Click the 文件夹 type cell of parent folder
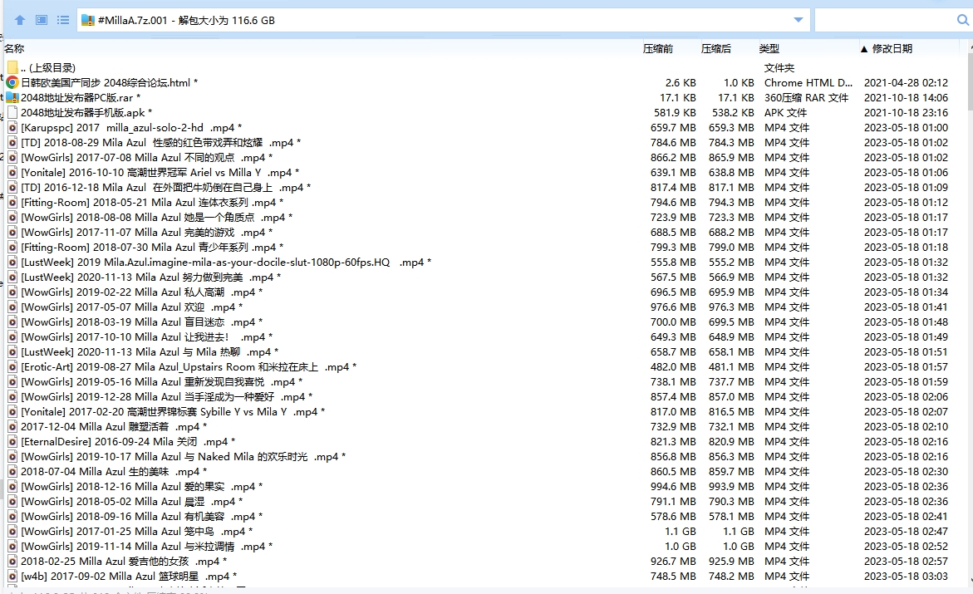The height and width of the screenshot is (594, 973). [x=779, y=67]
